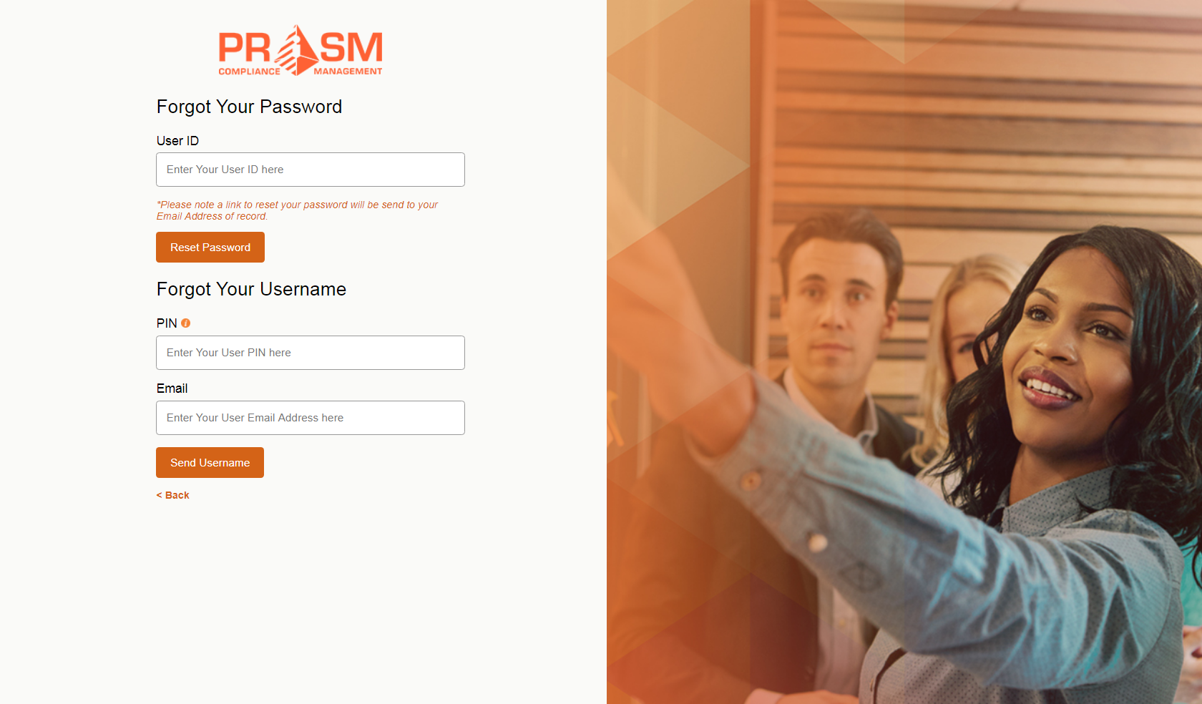This screenshot has width=1202, height=704.
Task: Click the User ID field label
Action: pyautogui.click(x=177, y=141)
